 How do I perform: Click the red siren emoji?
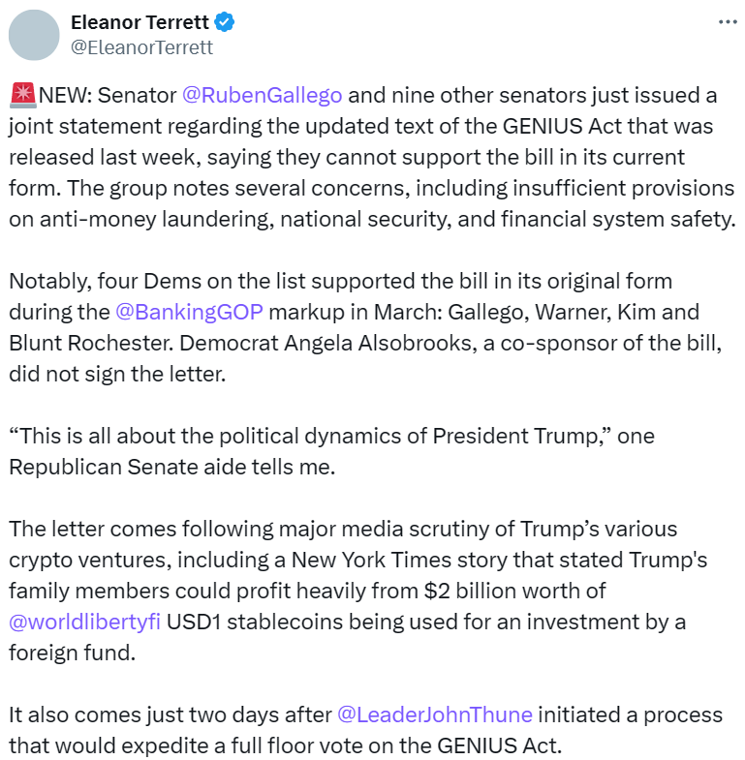pos(21,96)
